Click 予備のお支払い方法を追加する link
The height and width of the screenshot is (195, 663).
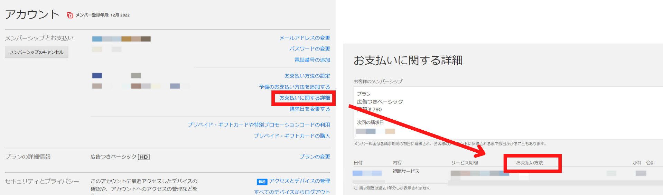[295, 87]
